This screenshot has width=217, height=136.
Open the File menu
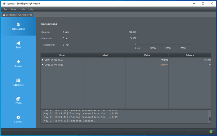click(x=6, y=9)
